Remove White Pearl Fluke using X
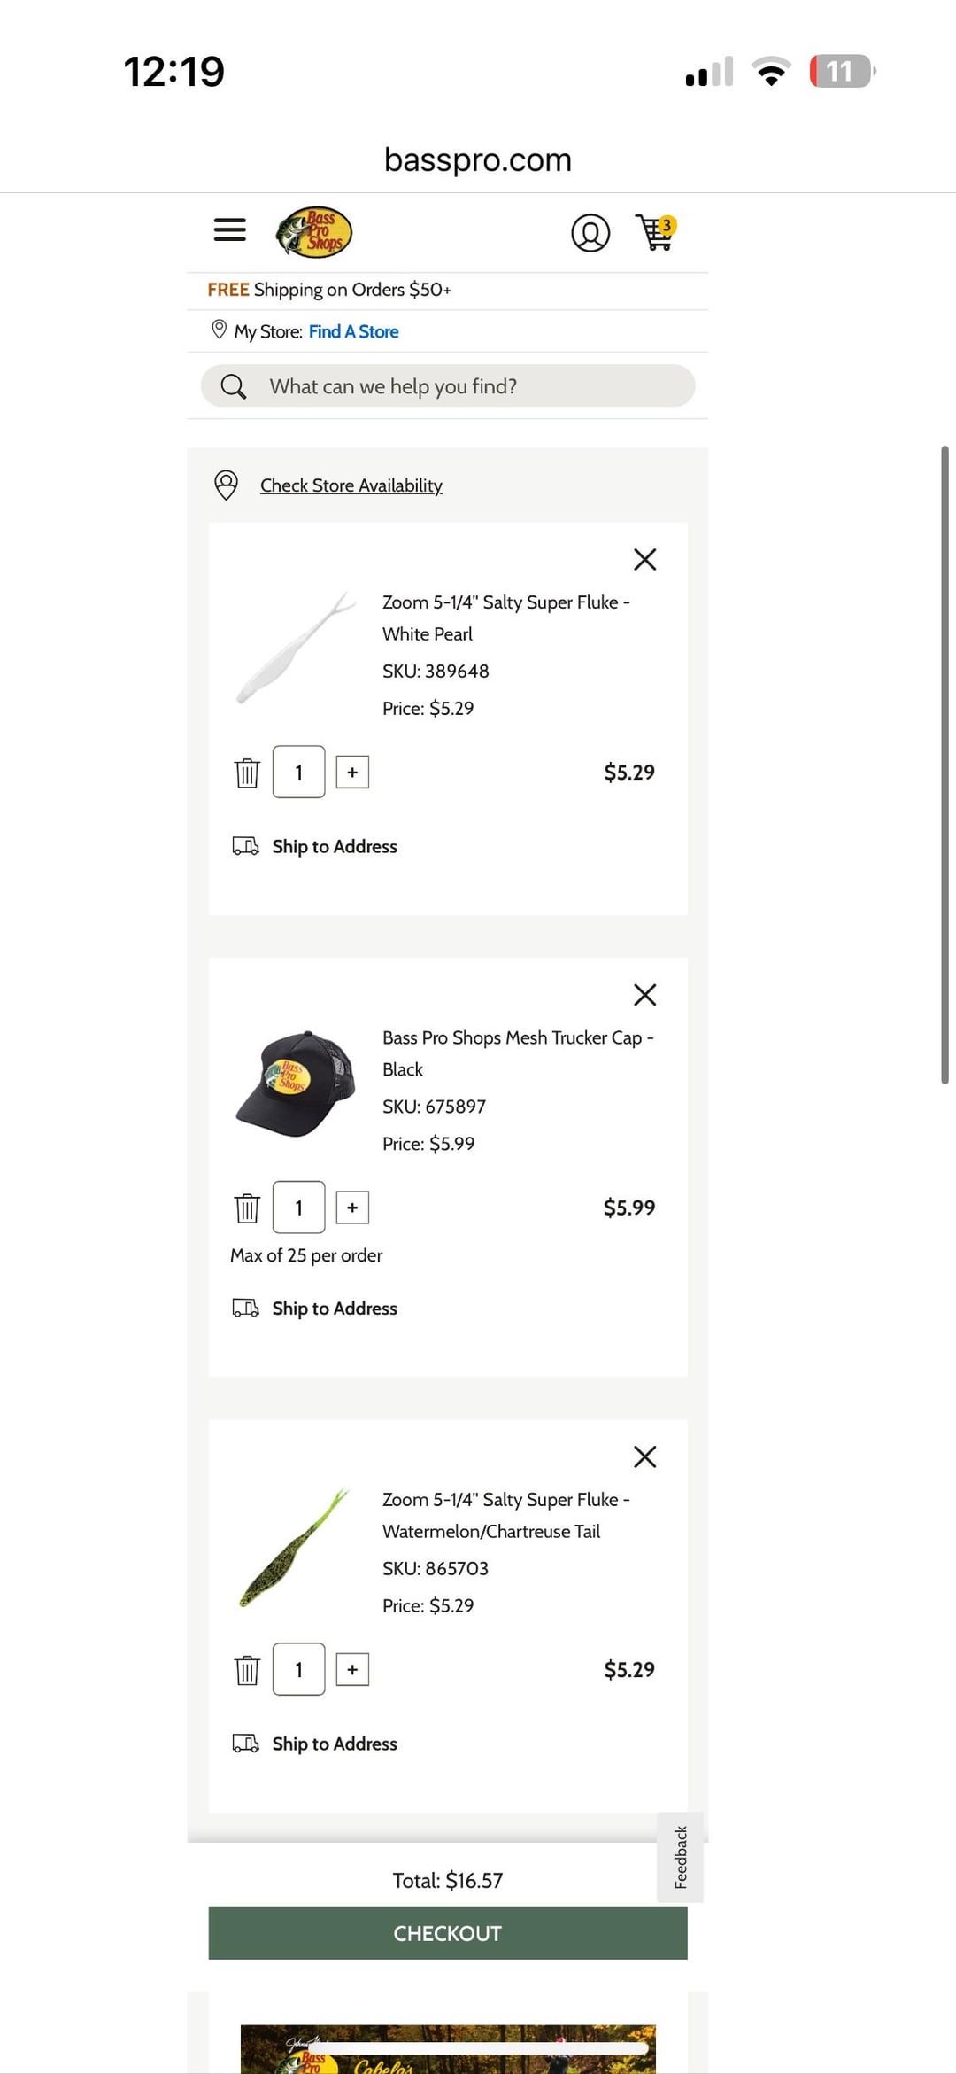This screenshot has width=956, height=2074. 644,559
